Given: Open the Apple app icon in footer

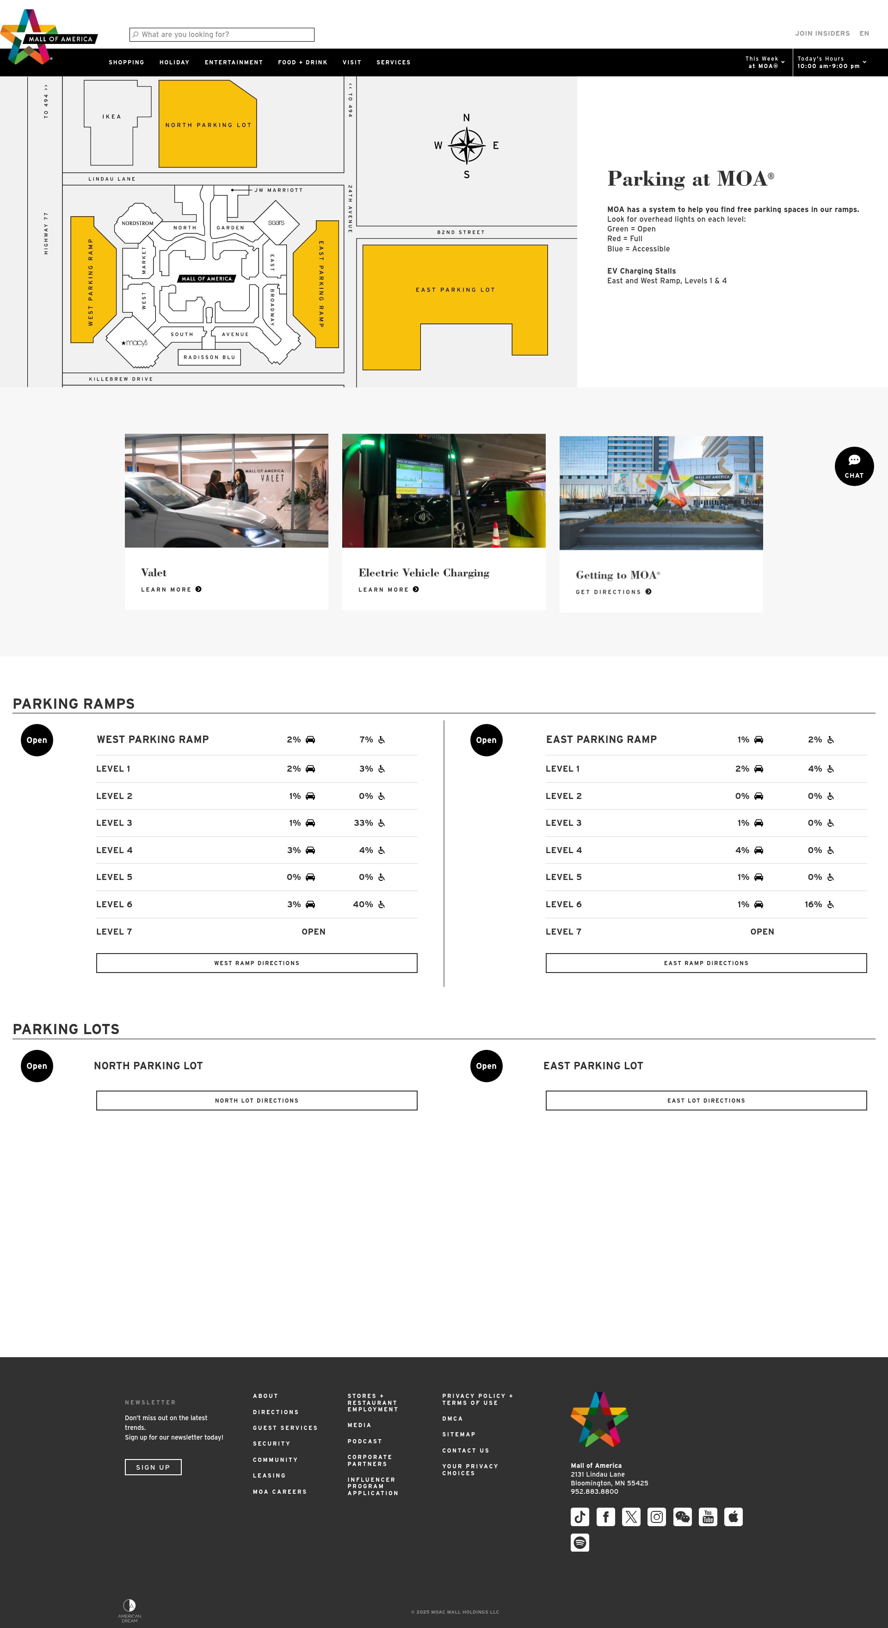Looking at the screenshot, I should coord(733,1517).
